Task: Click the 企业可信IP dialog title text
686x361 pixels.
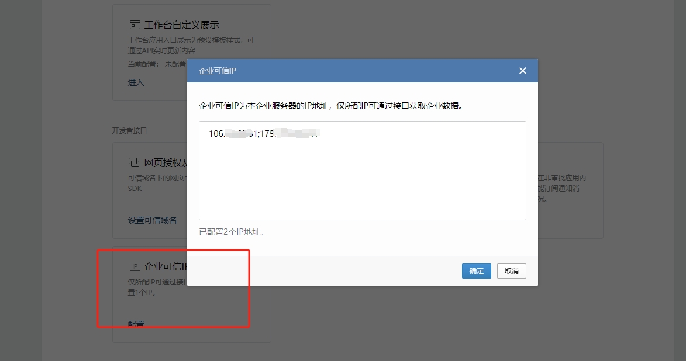Action: point(217,71)
